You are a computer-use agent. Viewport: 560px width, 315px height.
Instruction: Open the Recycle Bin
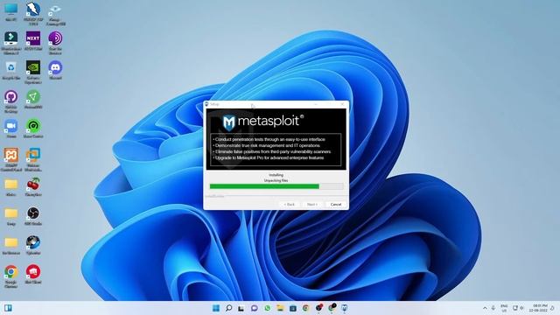[x=11, y=70]
